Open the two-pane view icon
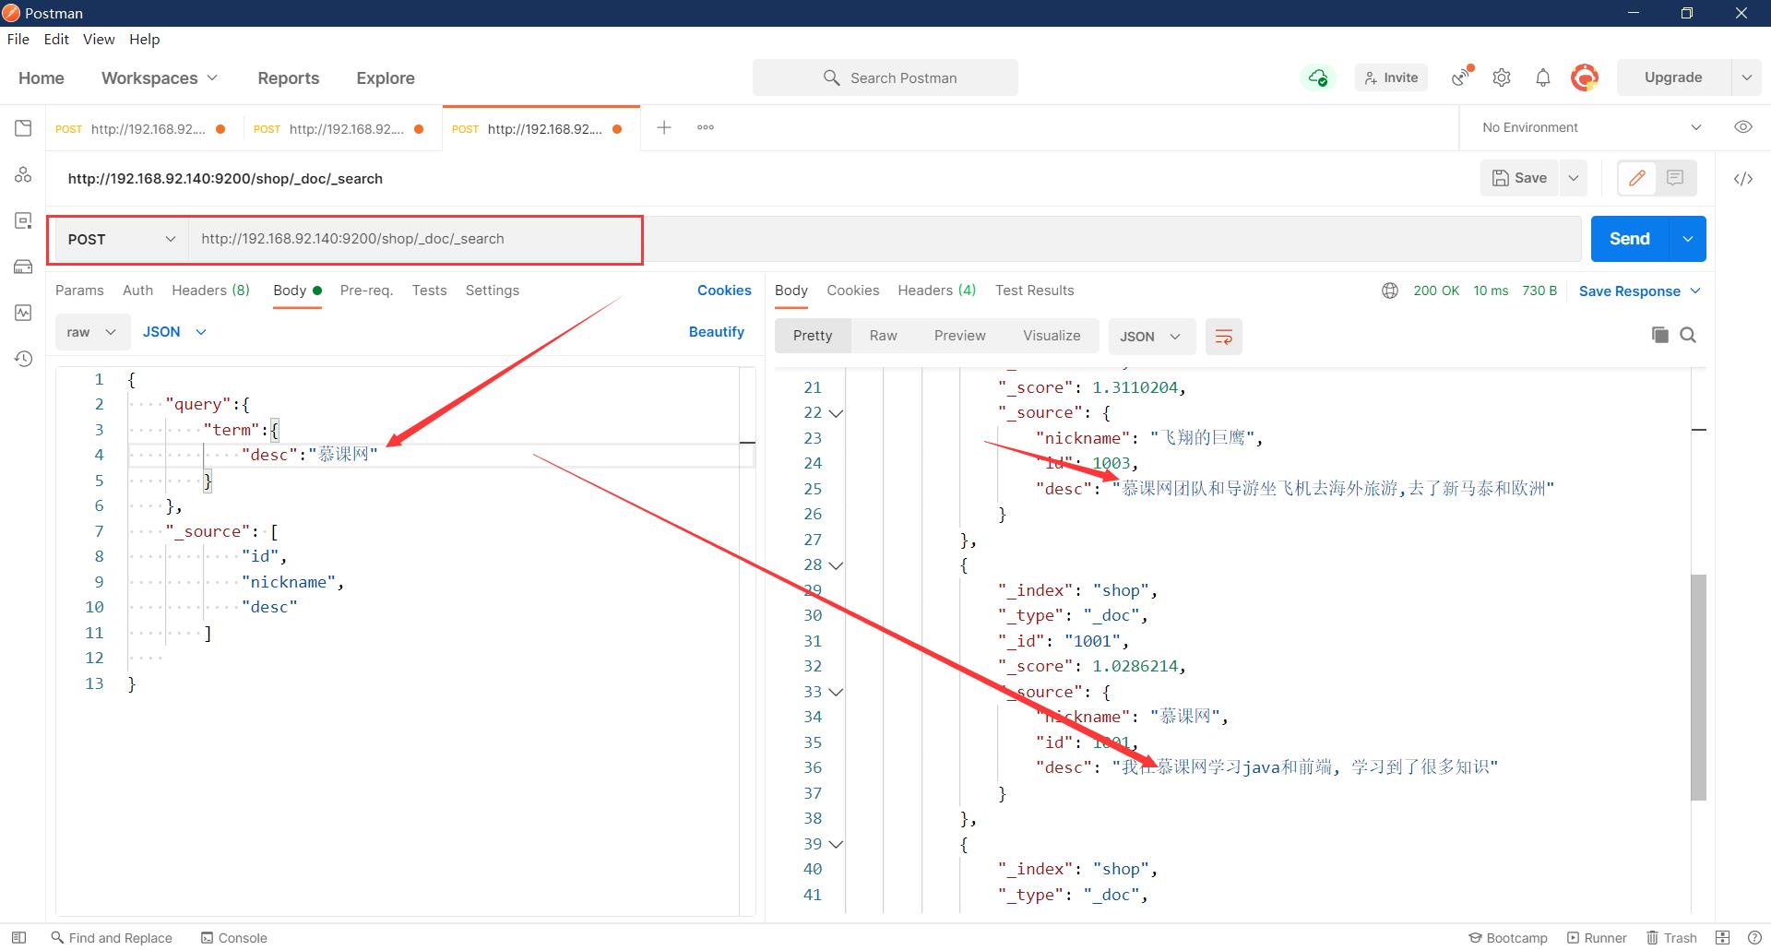1771x950 pixels. point(1722,937)
